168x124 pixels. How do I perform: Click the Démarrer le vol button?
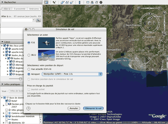point(93,108)
